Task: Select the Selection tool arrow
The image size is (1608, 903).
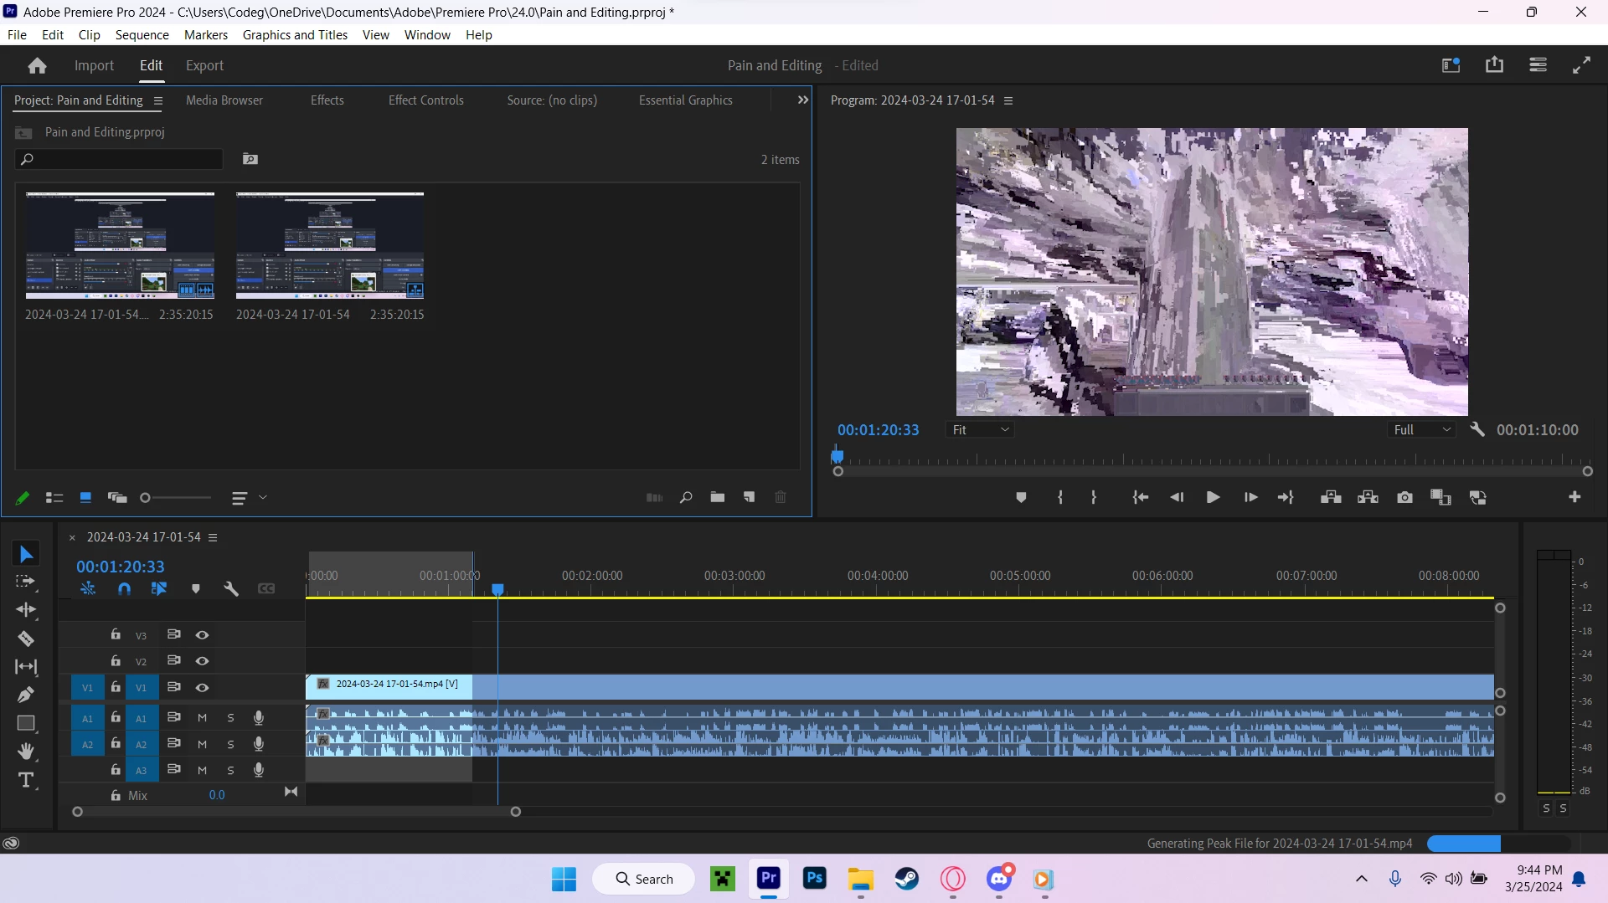Action: 26,554
